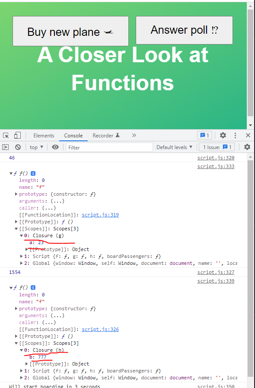Activate the inspect element picker icon
Image resolution: width=255 pixels, height=388 pixels.
(x=6, y=135)
